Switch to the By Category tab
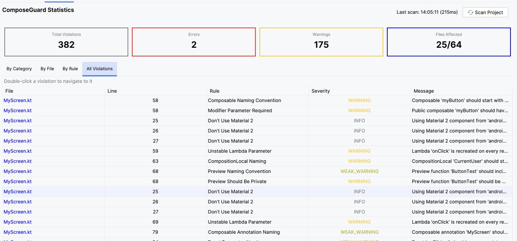The image size is (517, 241). (x=19, y=68)
